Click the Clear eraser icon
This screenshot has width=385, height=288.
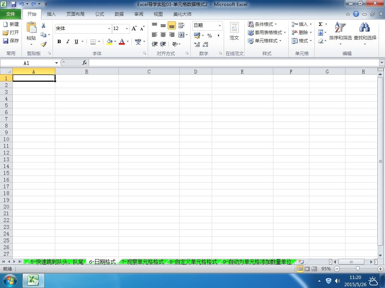[x=320, y=41]
